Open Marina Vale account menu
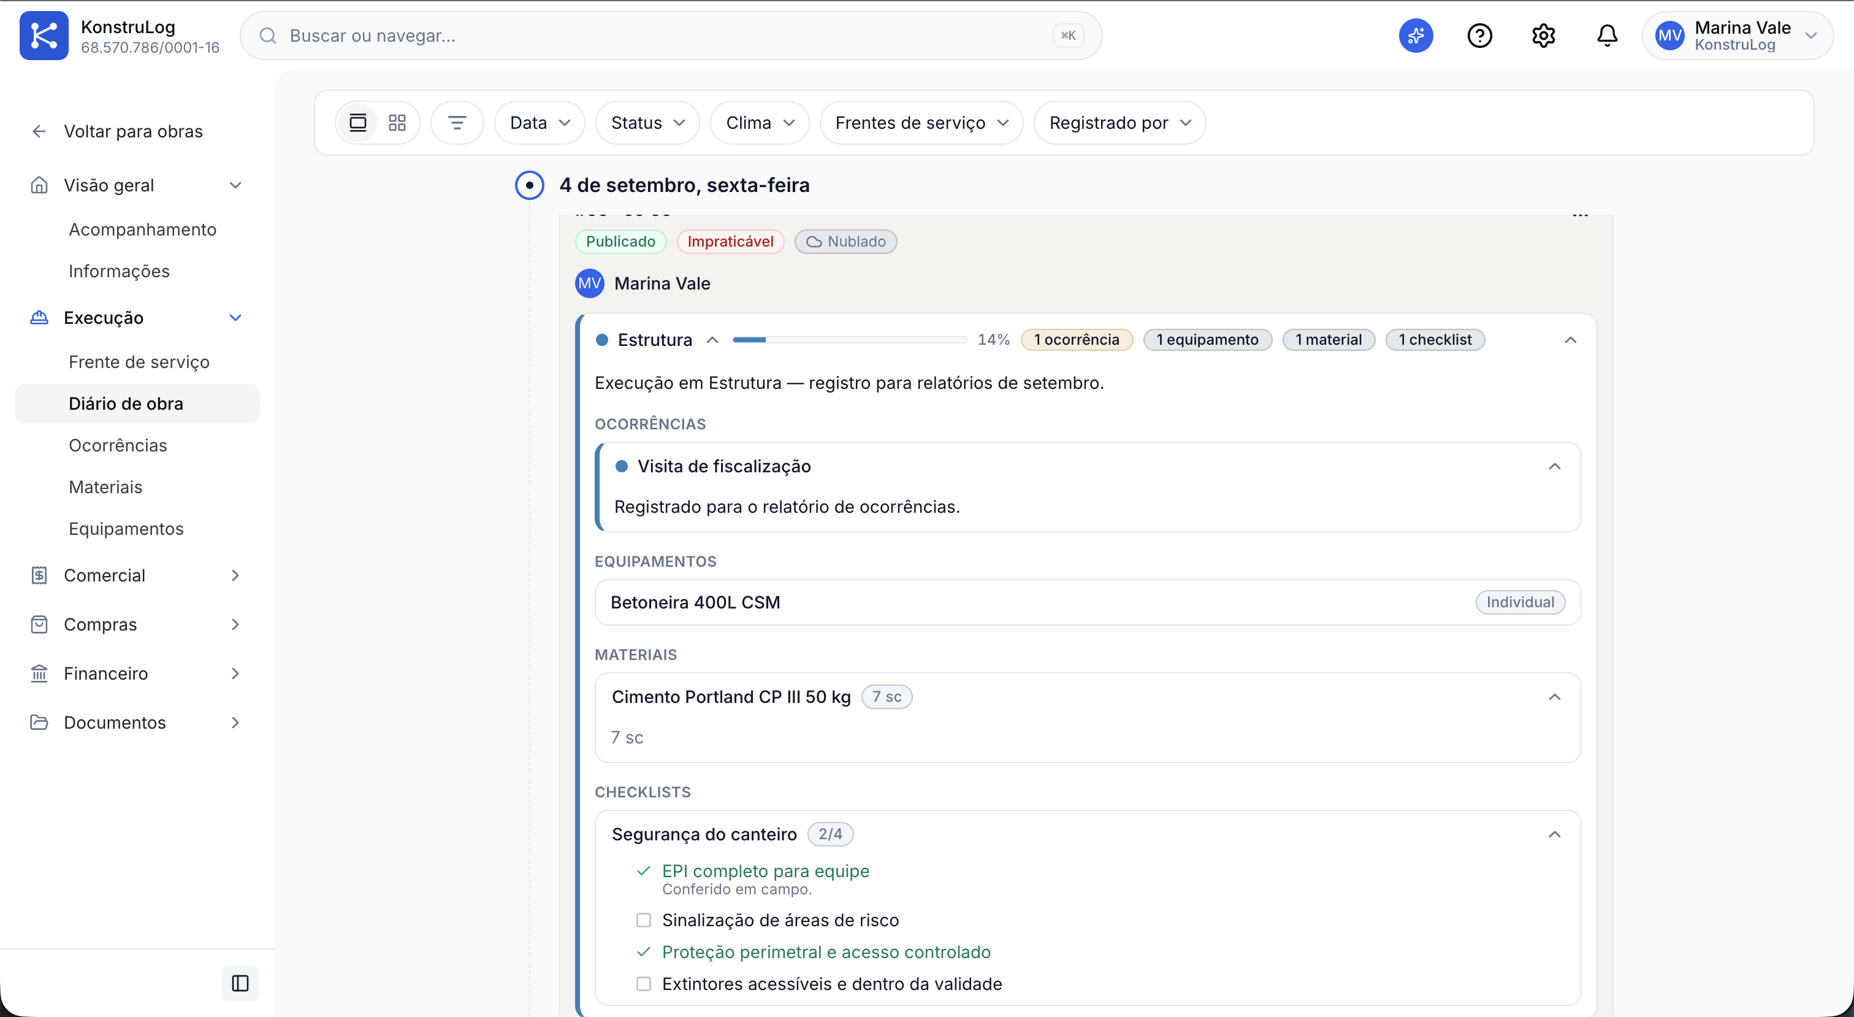 (1738, 36)
